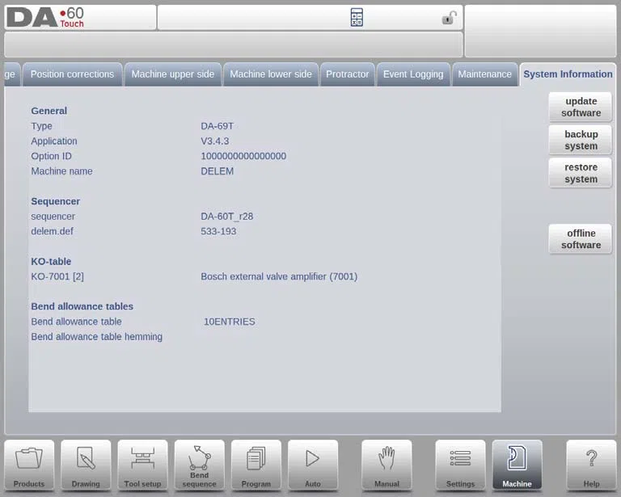Click the General section heading
The image size is (621, 497).
coord(49,111)
